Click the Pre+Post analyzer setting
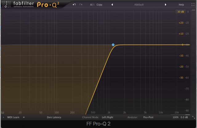The height and width of the screenshot is (128, 197). point(149,117)
